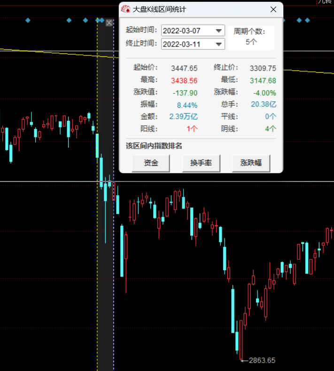Dismiss the selected range via gray X box
This screenshot has width=334, height=371.
109,23
